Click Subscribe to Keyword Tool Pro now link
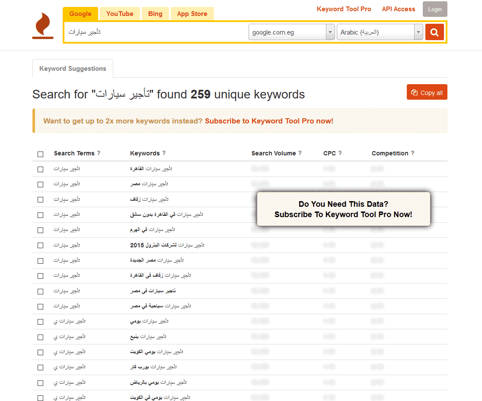The height and width of the screenshot is (401, 482). click(269, 121)
